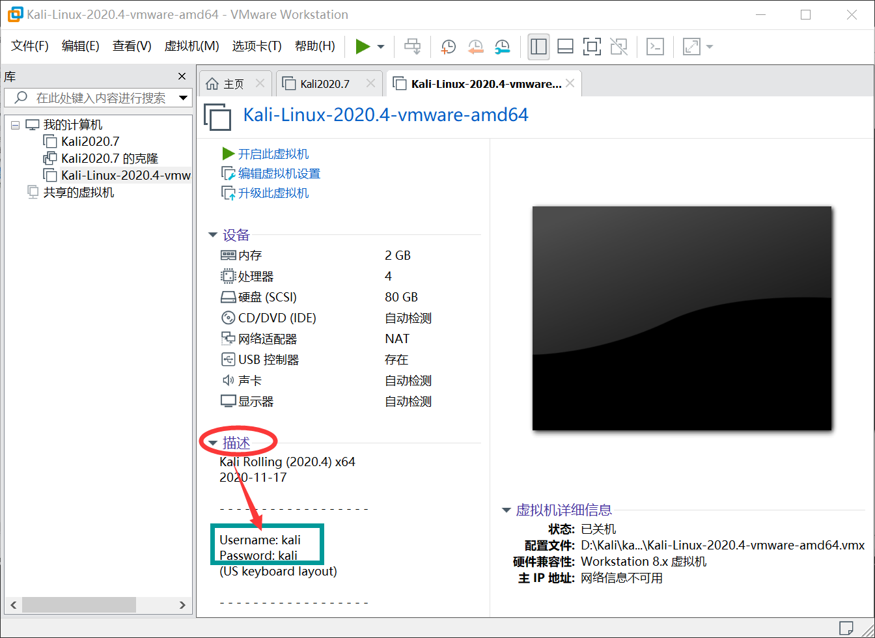Collapse the 我的计算机 tree node
Image resolution: width=875 pixels, height=638 pixels.
(x=15, y=125)
